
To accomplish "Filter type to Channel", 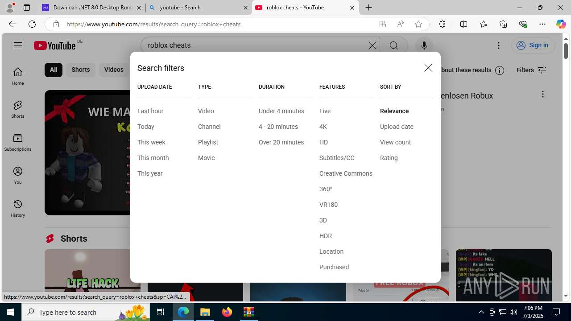I will 209,127.
